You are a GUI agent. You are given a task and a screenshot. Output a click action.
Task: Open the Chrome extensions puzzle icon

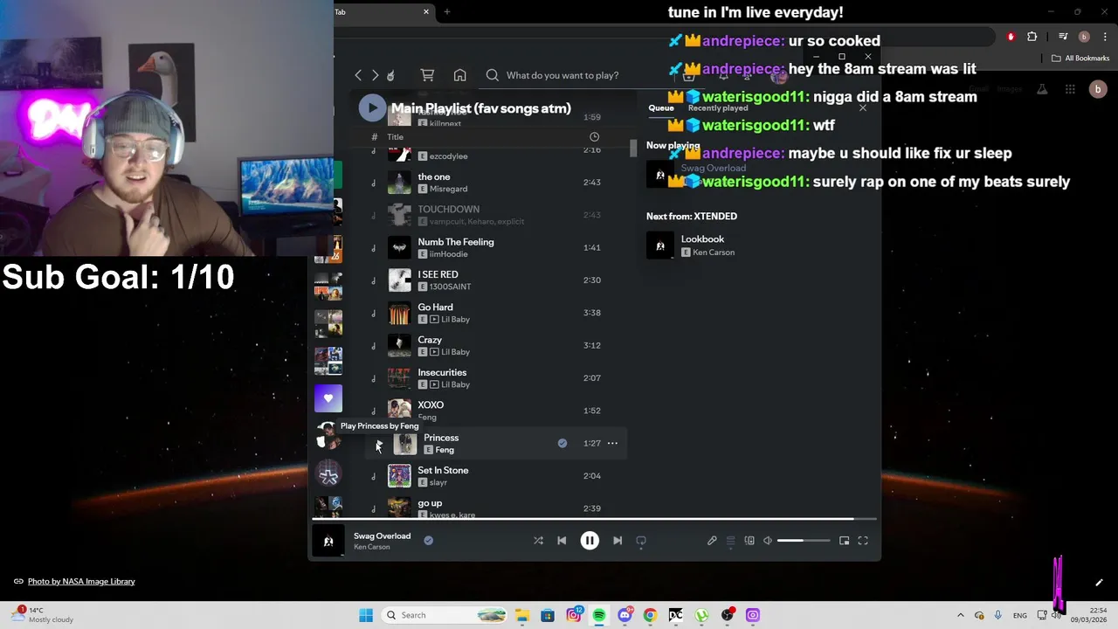click(1032, 37)
